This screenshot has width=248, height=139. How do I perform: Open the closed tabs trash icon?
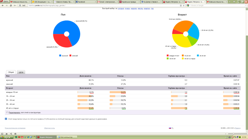coord(234,2)
